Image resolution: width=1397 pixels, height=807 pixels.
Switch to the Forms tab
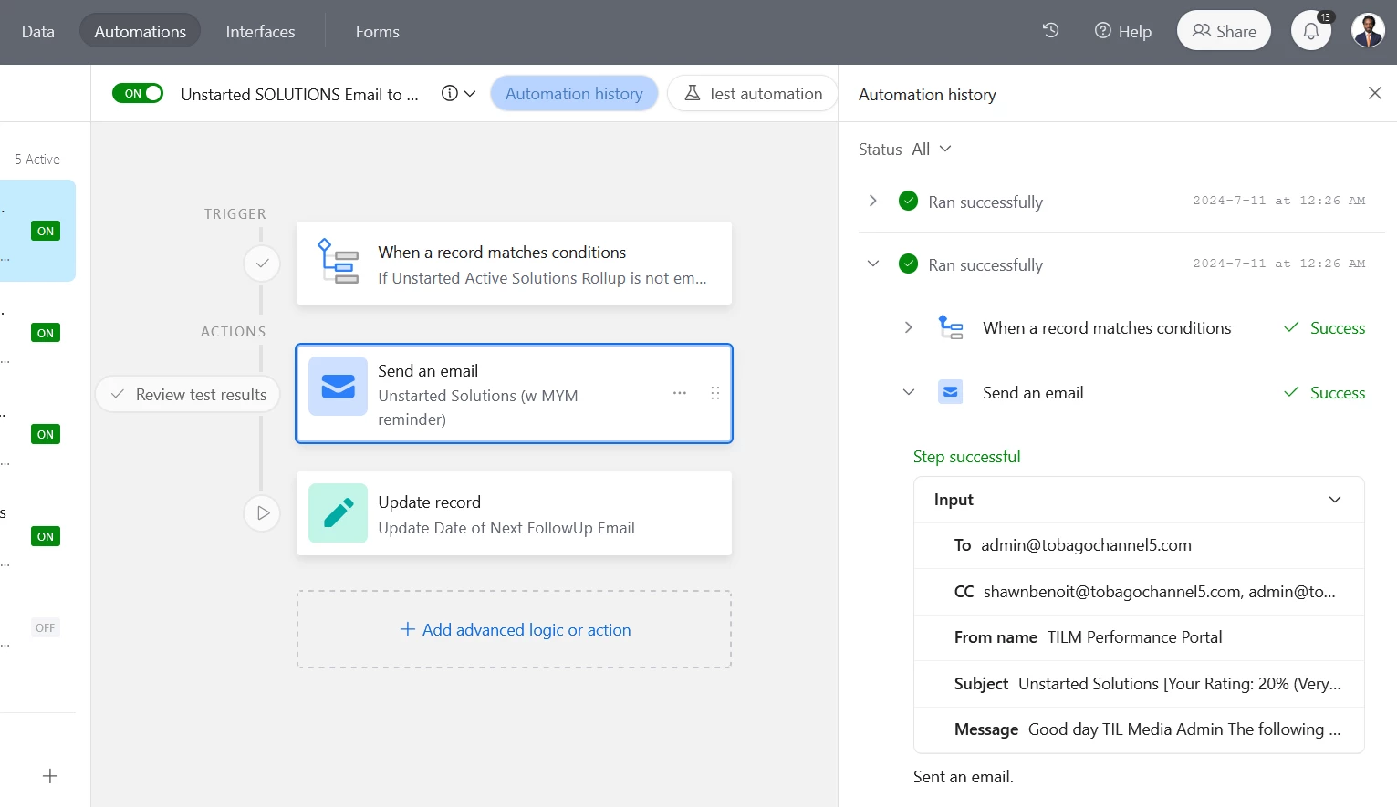point(378,31)
